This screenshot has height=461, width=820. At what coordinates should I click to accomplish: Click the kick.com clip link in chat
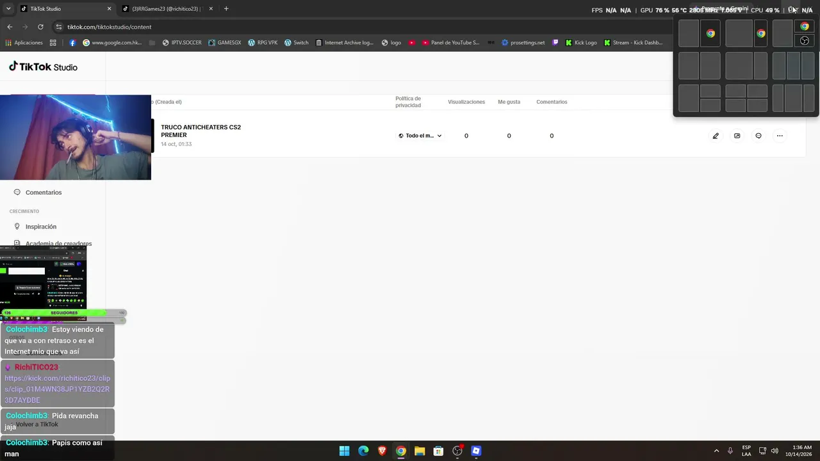click(x=57, y=389)
